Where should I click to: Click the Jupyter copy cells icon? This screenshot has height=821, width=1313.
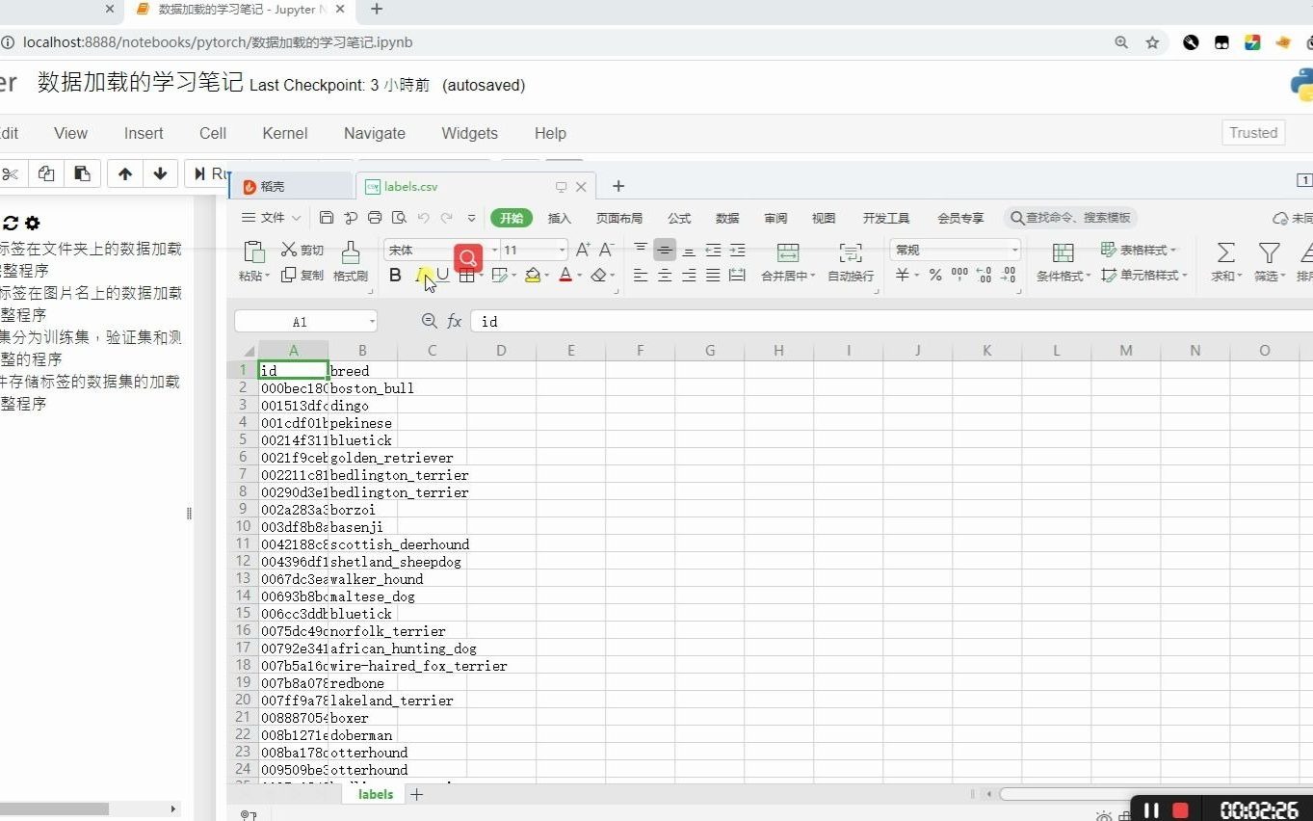click(46, 174)
